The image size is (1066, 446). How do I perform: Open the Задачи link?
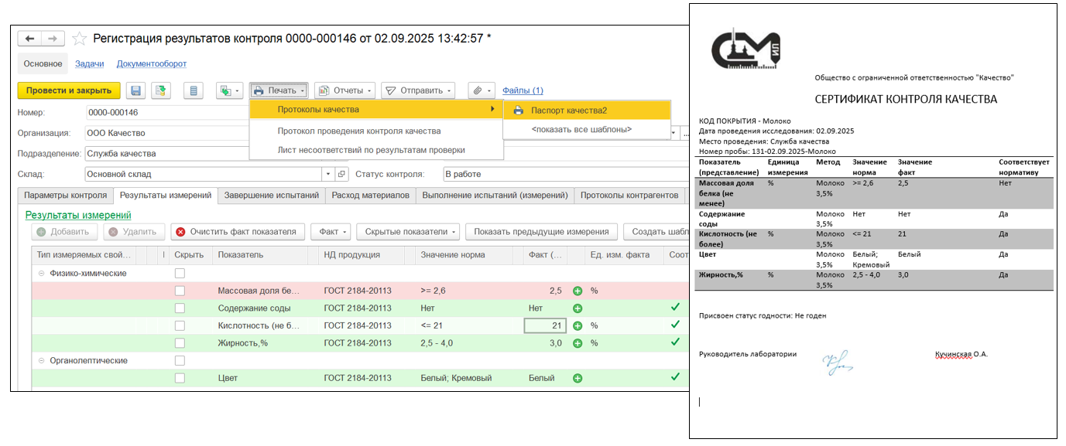click(90, 64)
